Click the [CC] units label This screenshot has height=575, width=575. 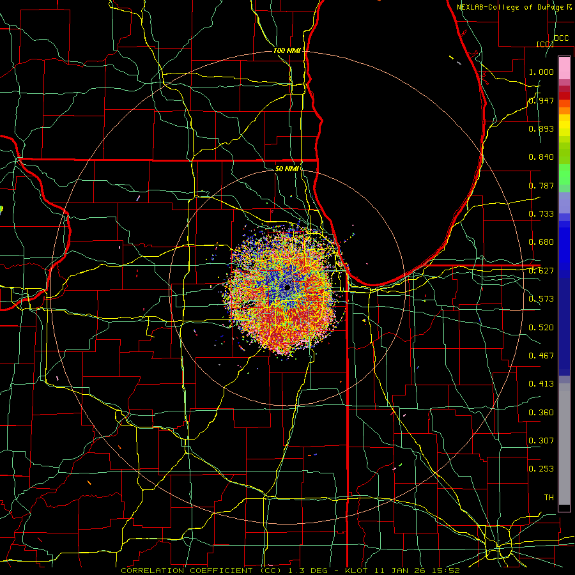545,44
